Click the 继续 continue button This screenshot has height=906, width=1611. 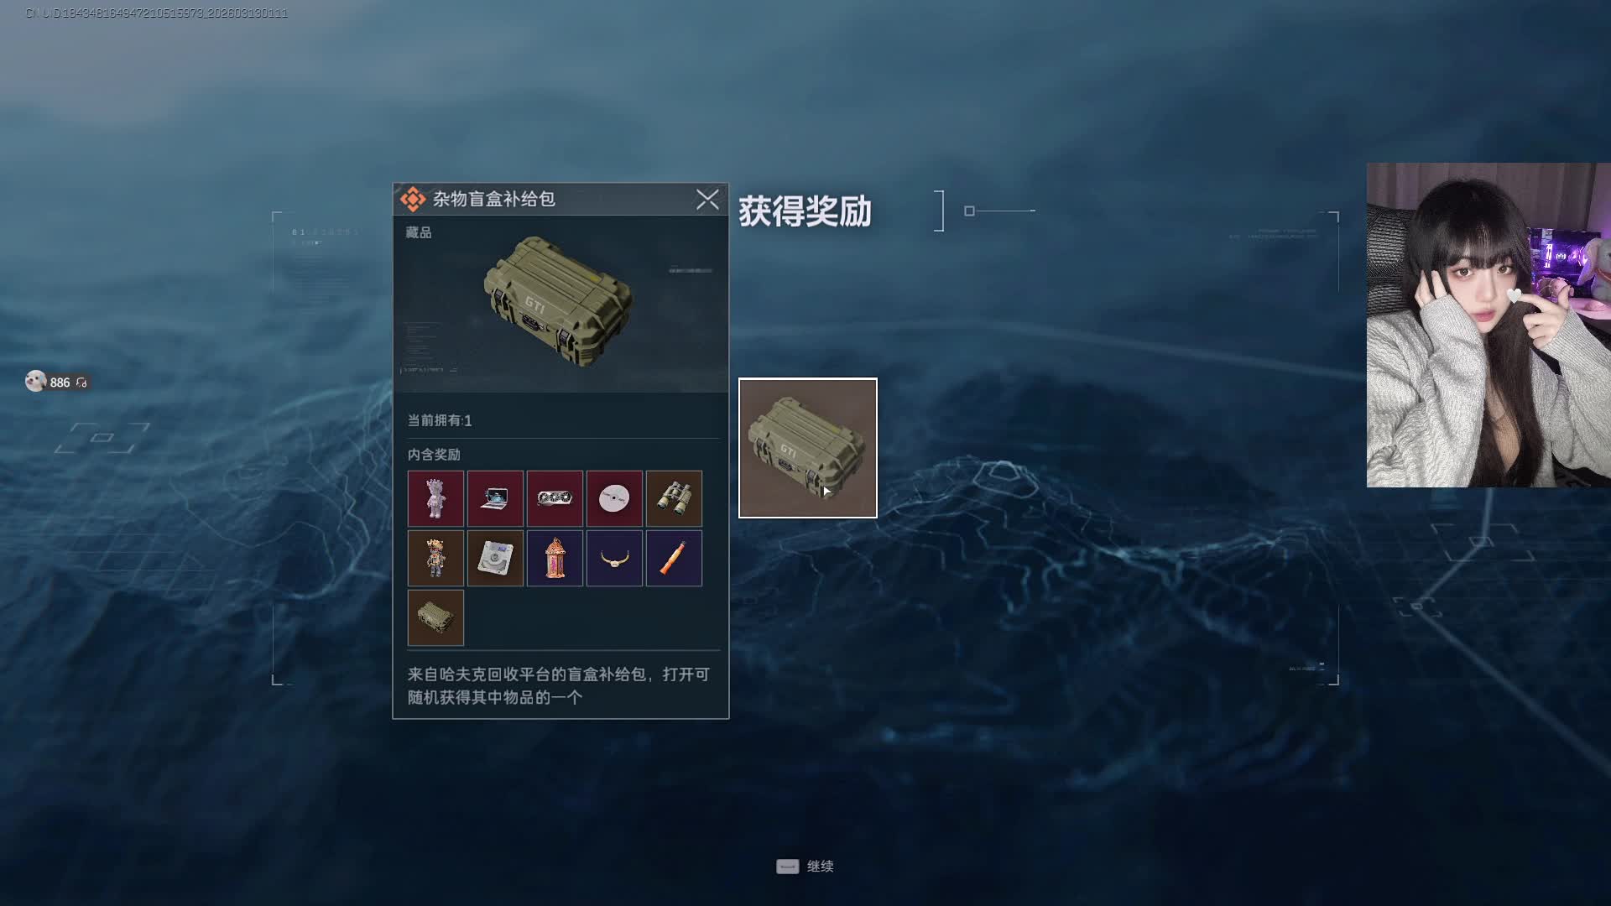[x=805, y=867]
